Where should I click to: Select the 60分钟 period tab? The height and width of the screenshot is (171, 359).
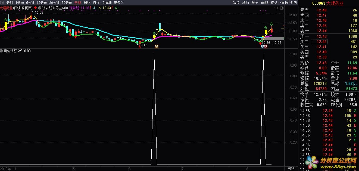pos(67,3)
